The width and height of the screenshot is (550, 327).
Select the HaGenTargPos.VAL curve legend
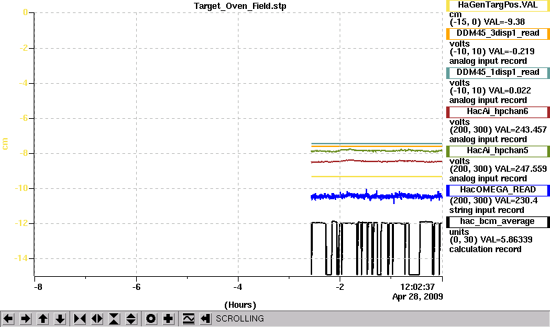tap(498, 5)
